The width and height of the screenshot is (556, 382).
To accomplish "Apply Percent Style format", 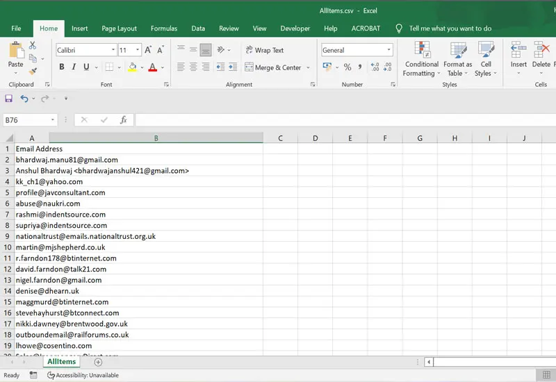I will tap(347, 67).
